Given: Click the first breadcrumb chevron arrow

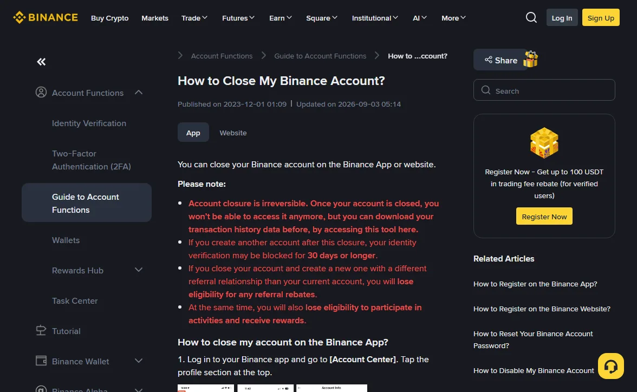Looking at the screenshot, I should coord(180,55).
